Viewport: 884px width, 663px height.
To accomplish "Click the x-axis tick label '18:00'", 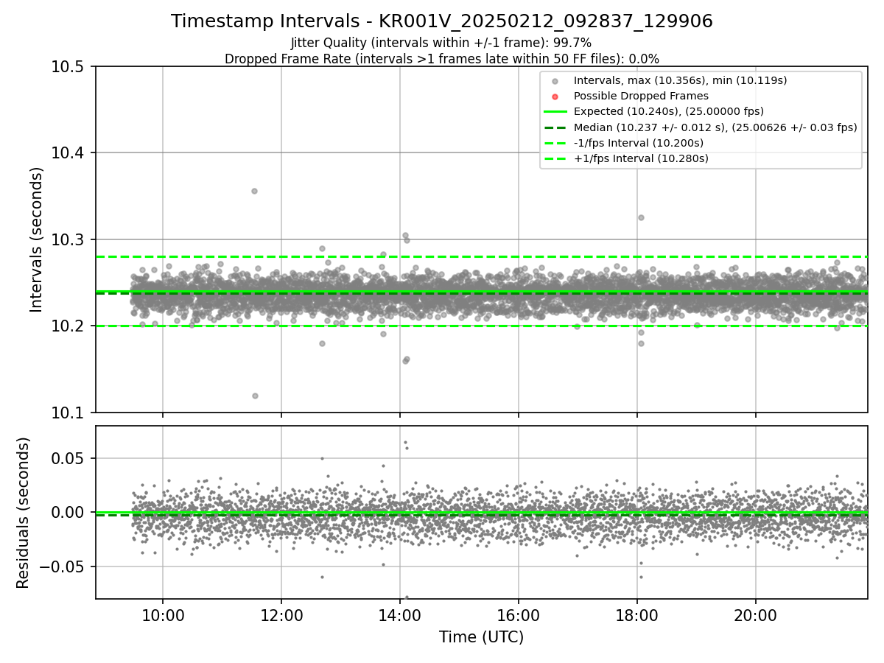I will coord(637,615).
